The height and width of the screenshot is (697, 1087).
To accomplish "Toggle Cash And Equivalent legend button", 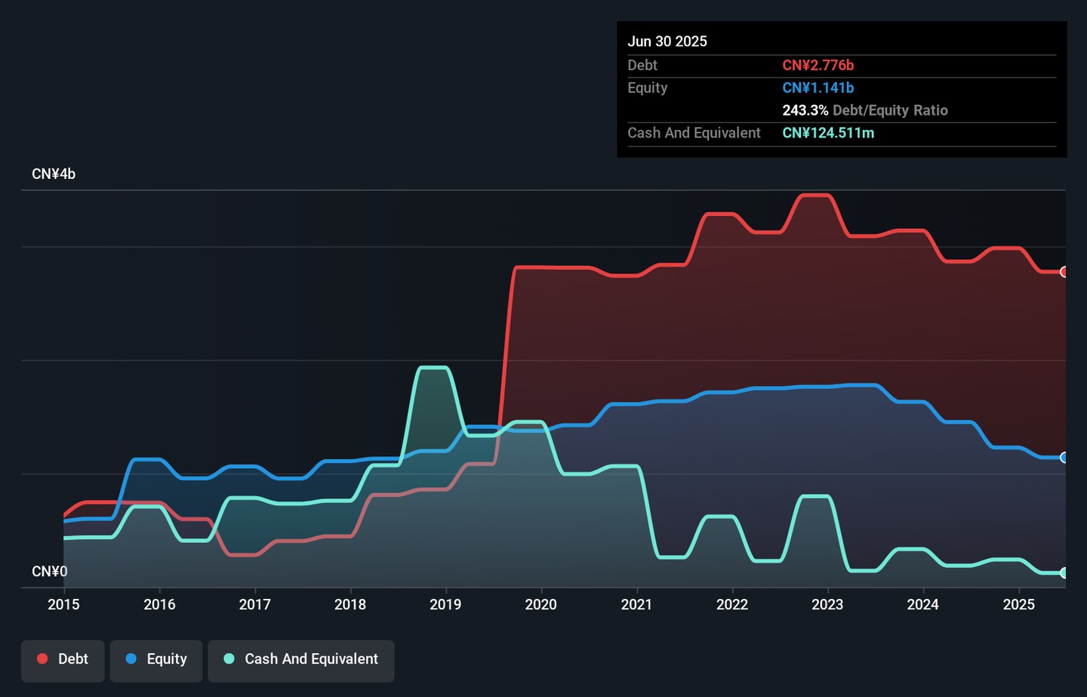I will coord(300,660).
